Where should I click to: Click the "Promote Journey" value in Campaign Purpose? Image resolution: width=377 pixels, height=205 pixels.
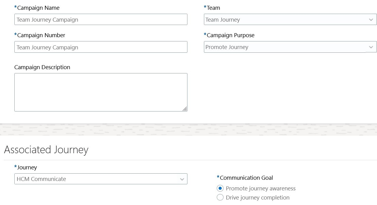[227, 47]
